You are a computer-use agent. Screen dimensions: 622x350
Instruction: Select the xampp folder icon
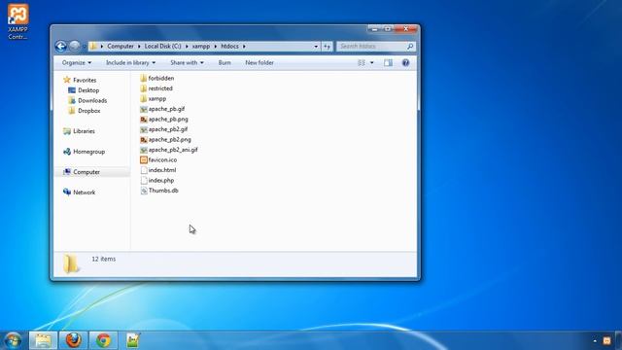click(x=144, y=99)
